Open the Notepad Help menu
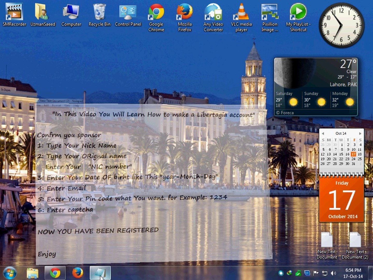373x280 pixels. tap(76, 106)
